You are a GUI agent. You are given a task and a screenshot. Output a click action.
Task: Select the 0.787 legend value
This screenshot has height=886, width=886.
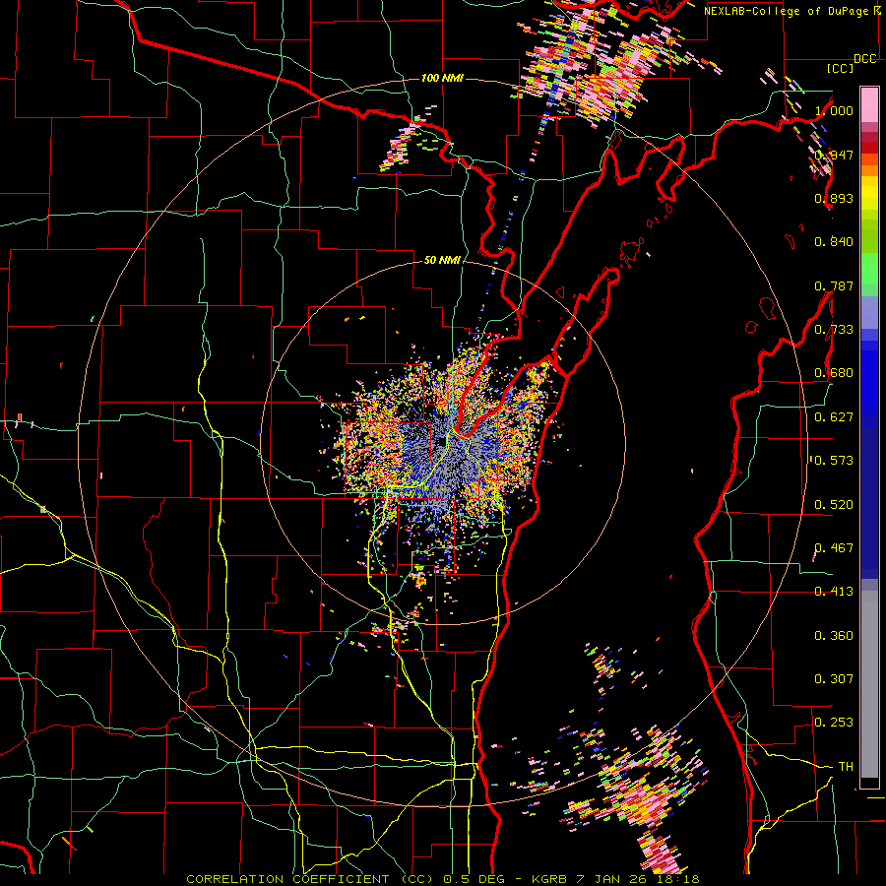click(x=834, y=285)
